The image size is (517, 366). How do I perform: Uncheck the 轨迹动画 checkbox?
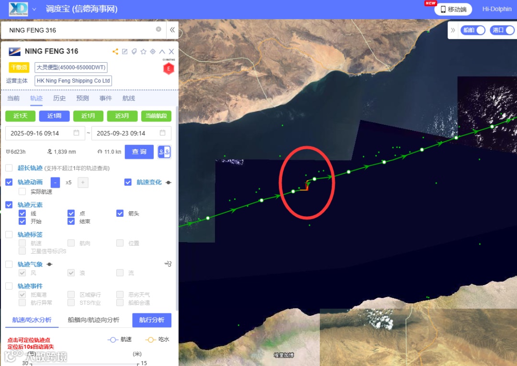pyautogui.click(x=9, y=182)
